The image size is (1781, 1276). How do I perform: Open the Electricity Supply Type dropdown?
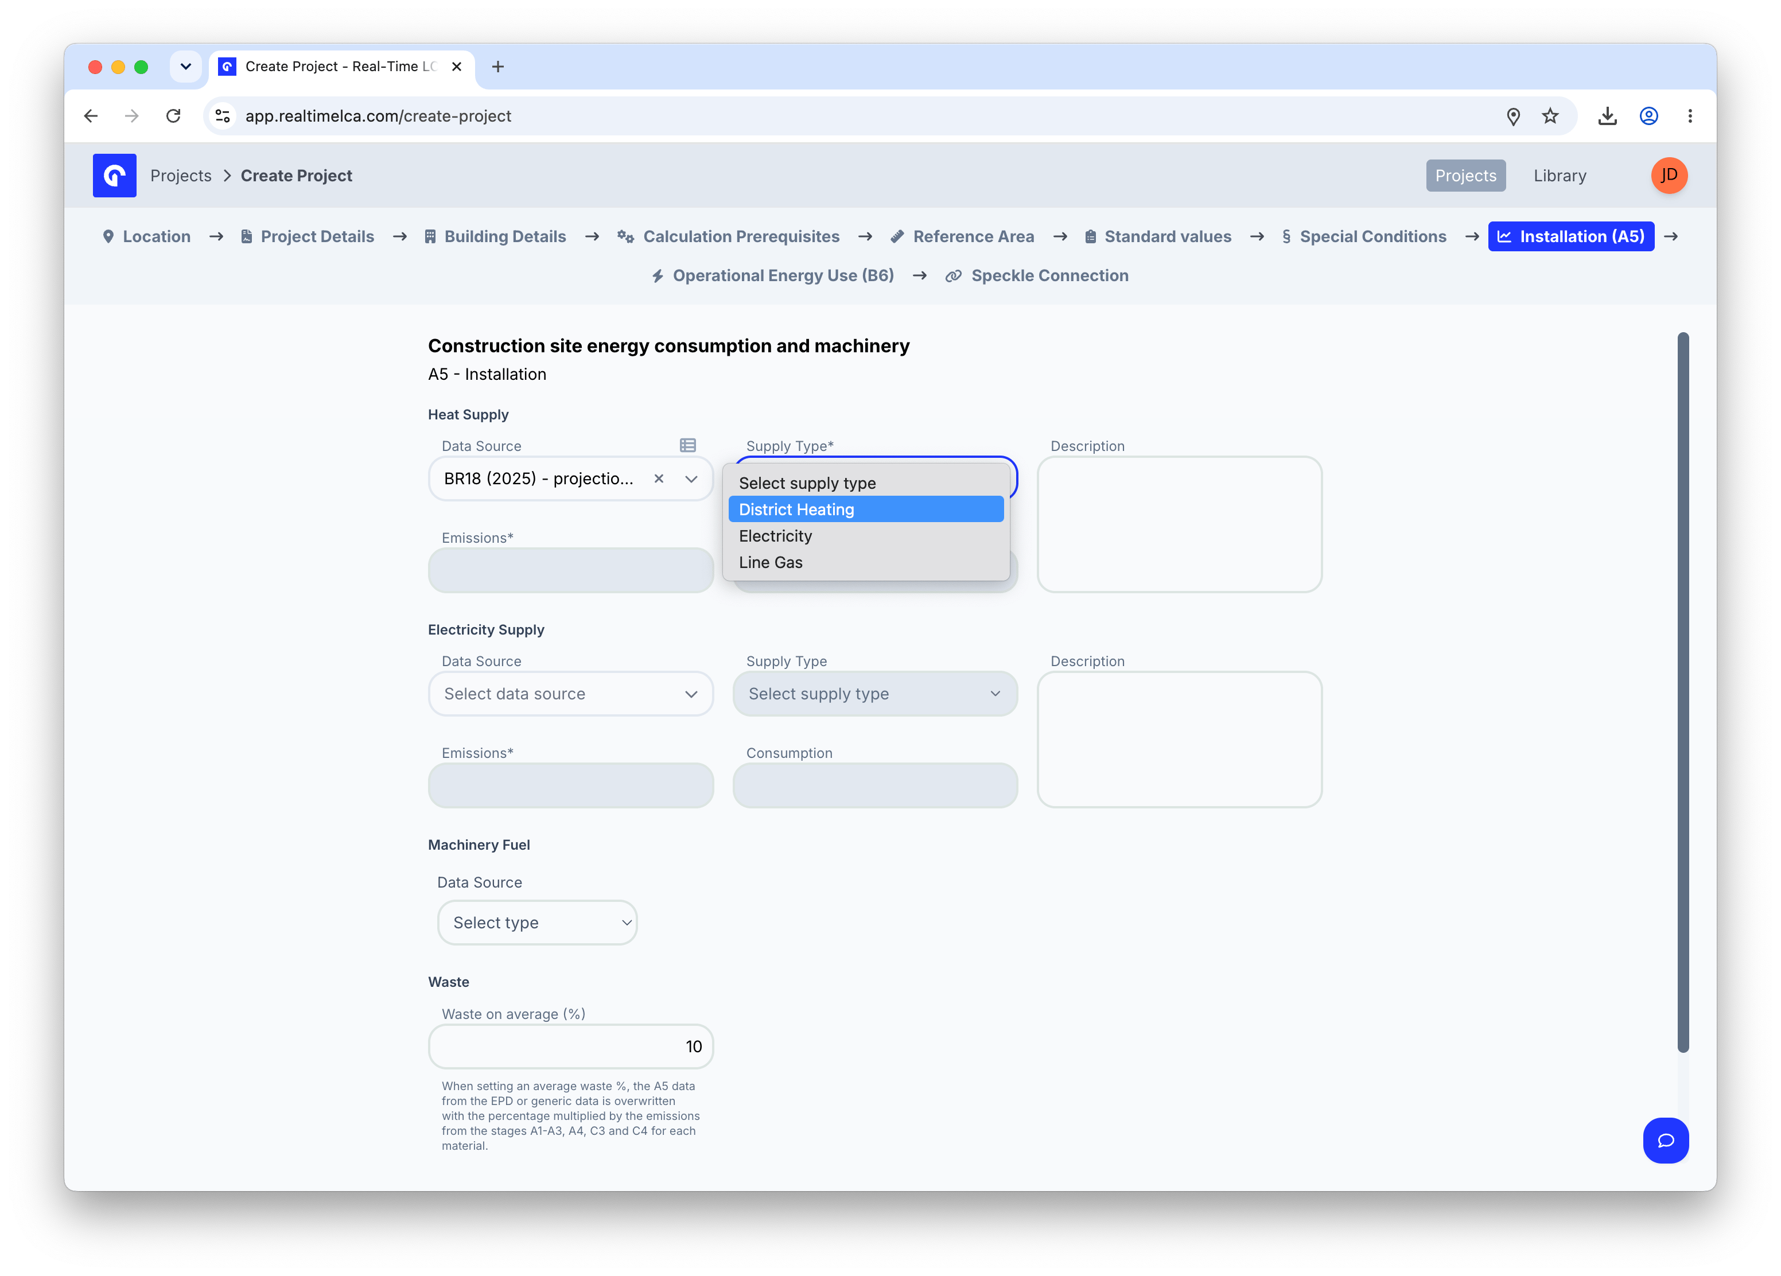coord(875,693)
